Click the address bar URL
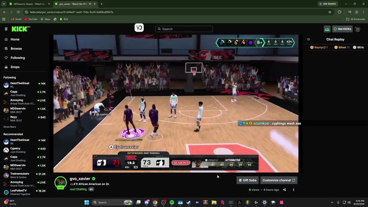The width and height of the screenshot is (368, 207). pos(72,12)
